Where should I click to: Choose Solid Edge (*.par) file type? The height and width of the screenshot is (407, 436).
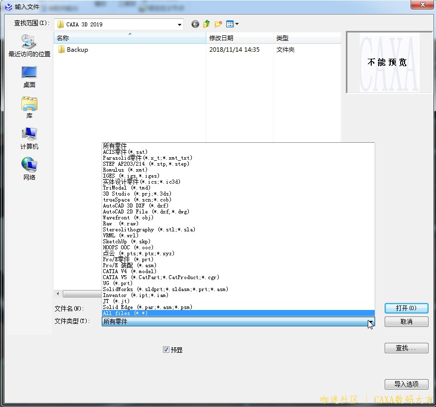click(x=238, y=307)
